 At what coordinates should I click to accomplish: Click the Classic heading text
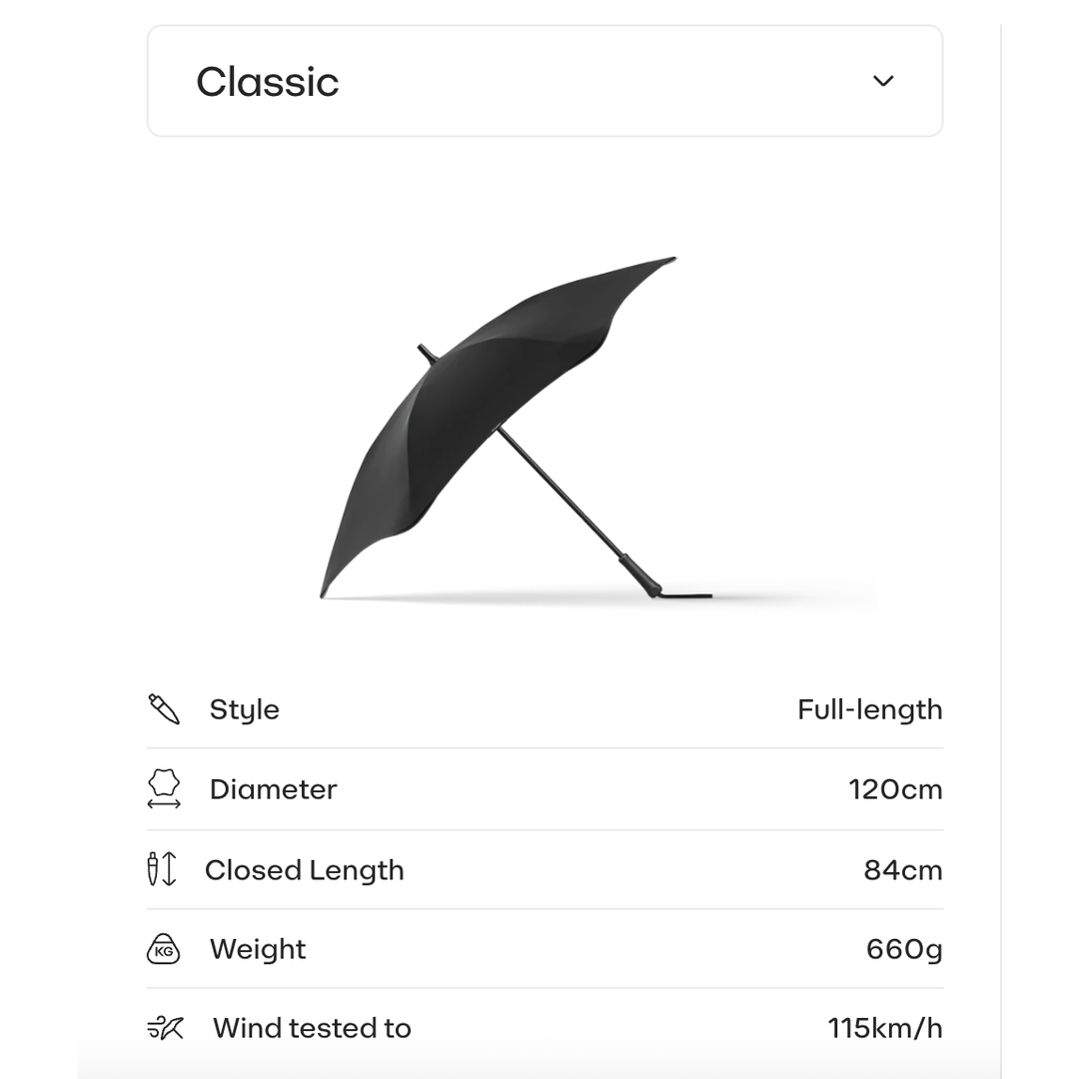coord(268,81)
